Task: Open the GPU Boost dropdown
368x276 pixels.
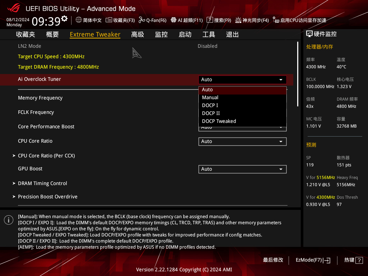Action: [x=243, y=169]
